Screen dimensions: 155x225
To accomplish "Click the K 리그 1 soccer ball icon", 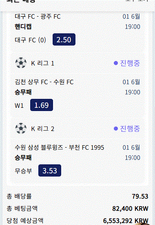I will (x=21, y=63).
